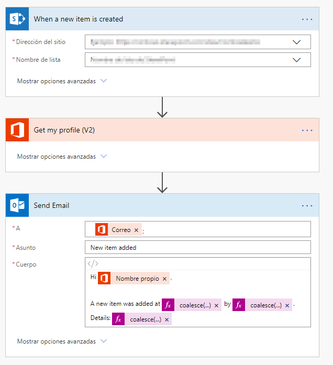333x365 pixels.
Task: Open the Dirección del sitio dropdown
Action: point(296,42)
